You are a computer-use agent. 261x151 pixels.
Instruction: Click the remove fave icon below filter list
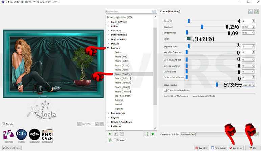pyautogui.click(x=116, y=134)
